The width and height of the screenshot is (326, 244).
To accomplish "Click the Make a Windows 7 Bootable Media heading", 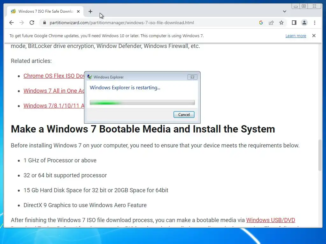I will tap(143, 129).
